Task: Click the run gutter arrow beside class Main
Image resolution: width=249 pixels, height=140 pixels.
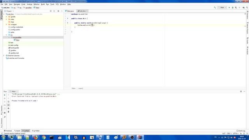Action: [x=68, y=18]
